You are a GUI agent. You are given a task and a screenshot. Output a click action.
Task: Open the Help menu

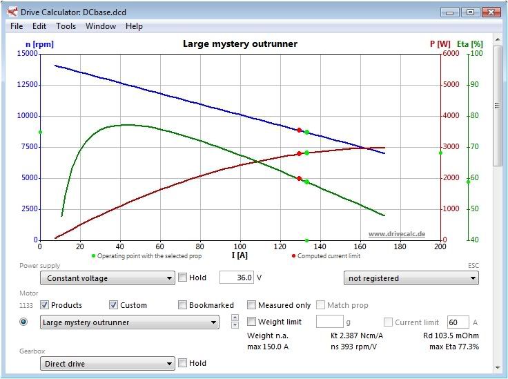point(134,26)
